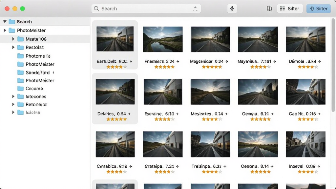The height and width of the screenshot is (189, 336).
Task: Open the Mayeniua thumbnail
Action: pyautogui.click(x=258, y=39)
